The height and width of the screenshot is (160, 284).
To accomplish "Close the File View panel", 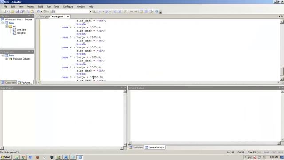I will 32,16.
